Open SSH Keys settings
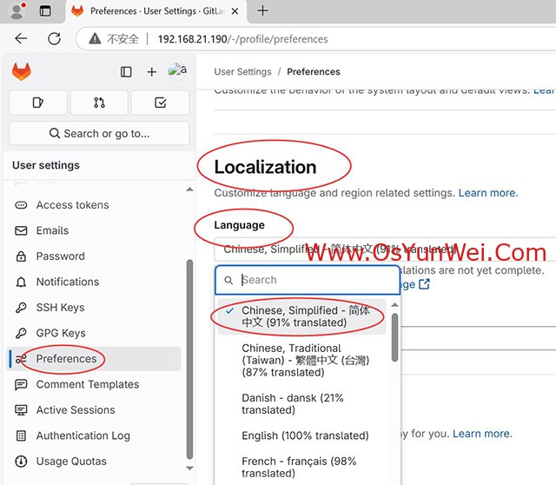Viewport: 556px width, 485px height. point(60,307)
